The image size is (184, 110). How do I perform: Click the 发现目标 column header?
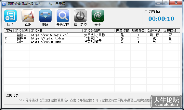pyautogui.click(x=170, y=31)
